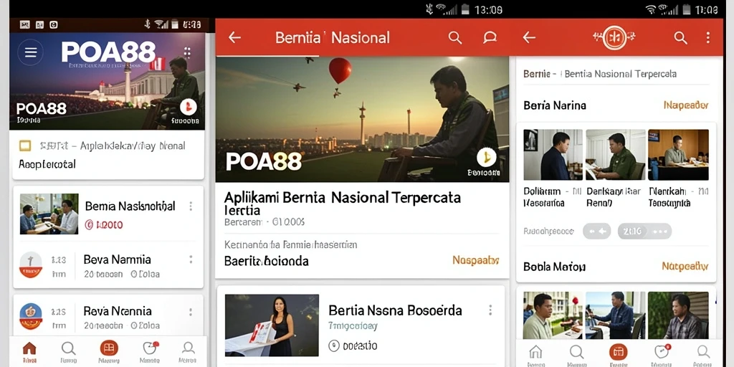Tap the dots grid icon beside the POA88 header
This screenshot has height=367, width=734.
(187, 52)
